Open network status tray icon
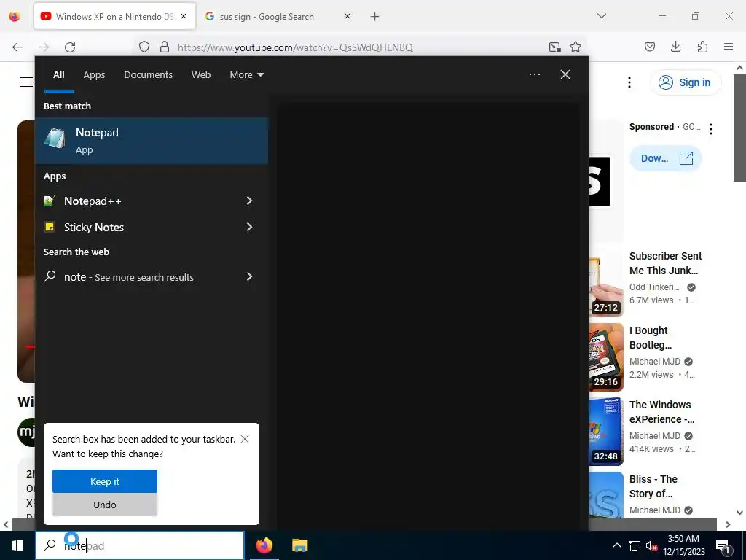 click(635, 545)
